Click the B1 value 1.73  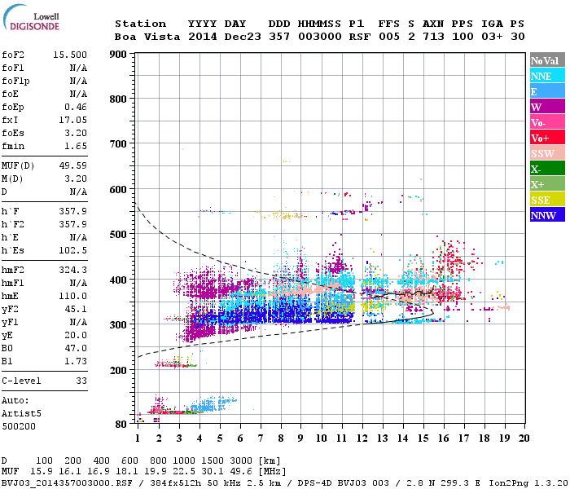point(76,361)
